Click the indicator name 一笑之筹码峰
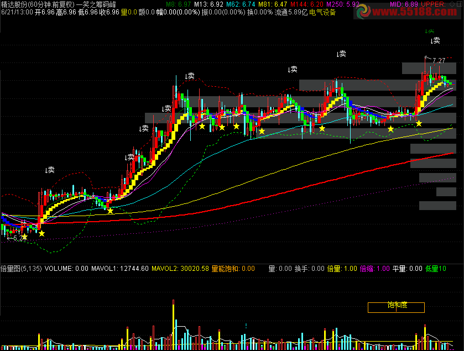 (x=96, y=4)
